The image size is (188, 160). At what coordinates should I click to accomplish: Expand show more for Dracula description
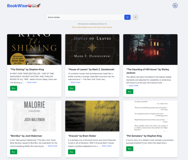pyautogui.click(x=106, y=146)
